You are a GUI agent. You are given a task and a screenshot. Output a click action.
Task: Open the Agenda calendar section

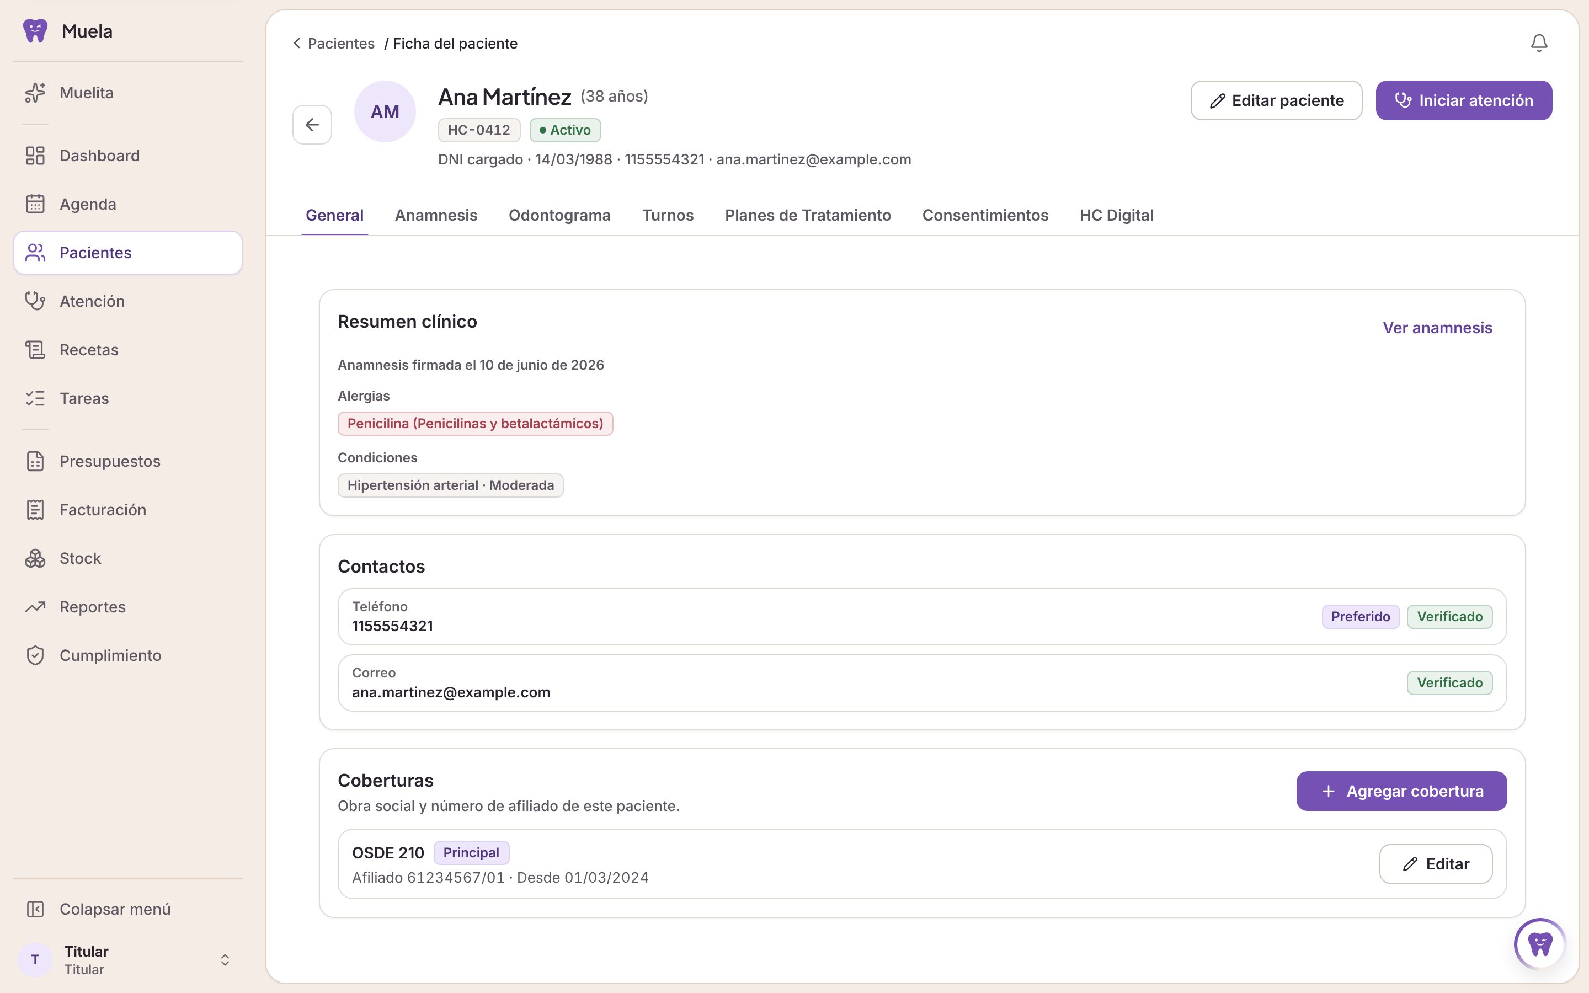127,204
